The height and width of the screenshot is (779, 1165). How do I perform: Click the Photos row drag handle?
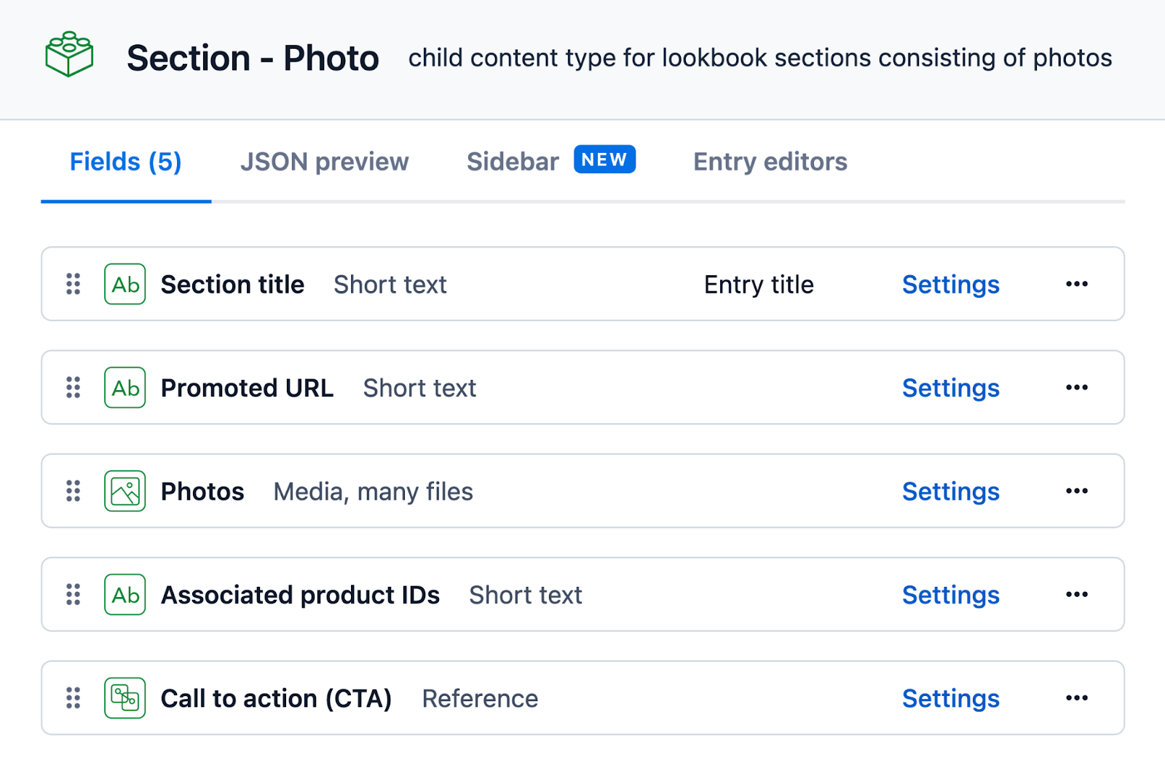coord(74,491)
